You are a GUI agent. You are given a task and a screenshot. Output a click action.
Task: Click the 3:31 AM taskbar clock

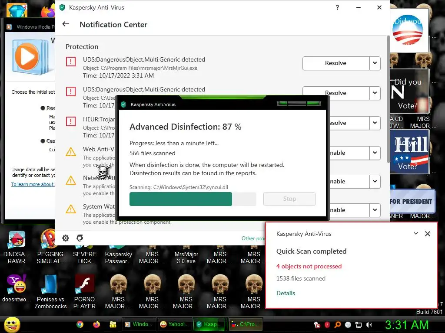[x=406, y=325]
